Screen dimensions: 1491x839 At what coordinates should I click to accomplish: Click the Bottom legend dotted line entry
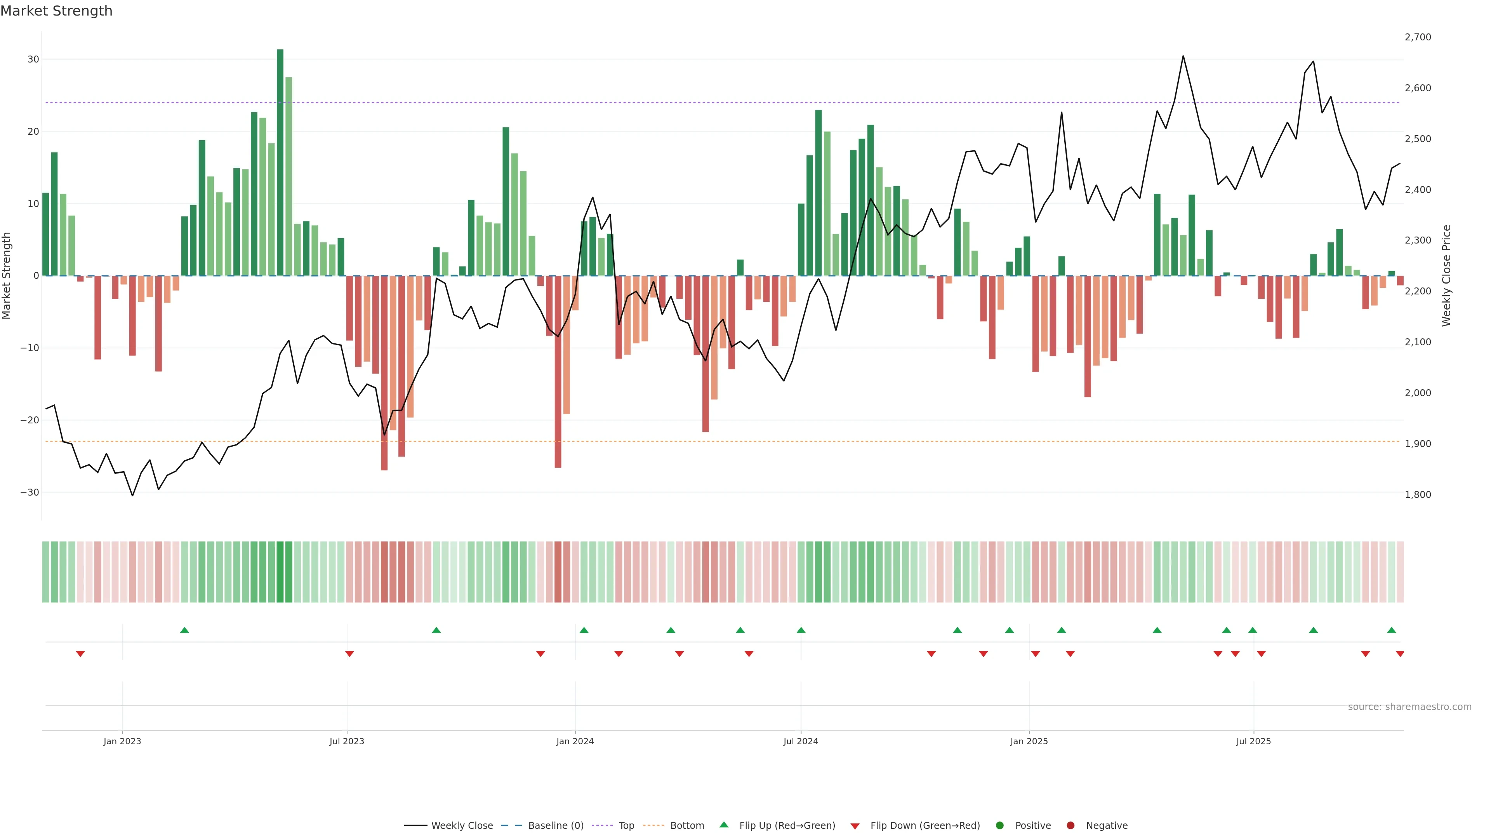point(654,825)
